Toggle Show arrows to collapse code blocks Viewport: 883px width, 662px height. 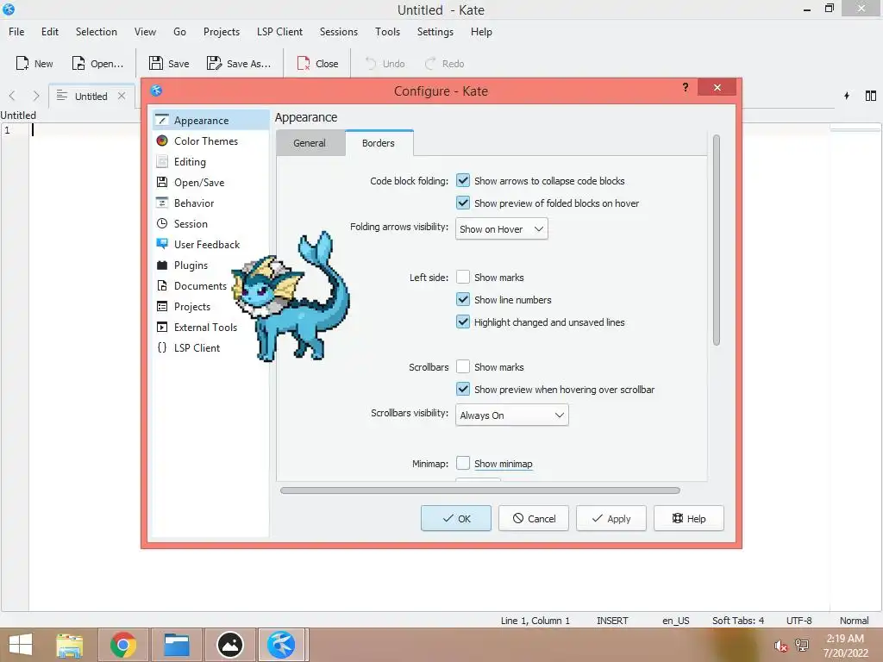[x=463, y=181]
